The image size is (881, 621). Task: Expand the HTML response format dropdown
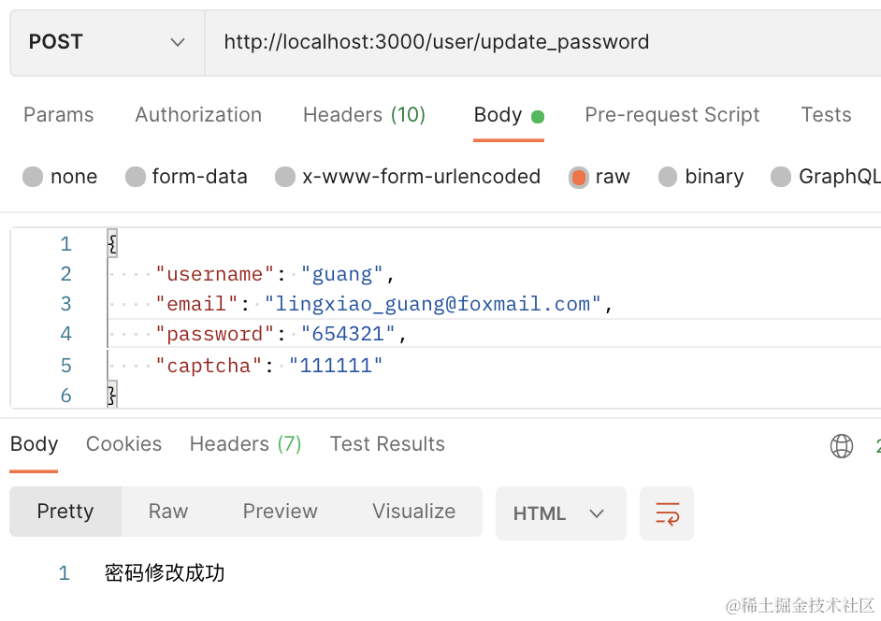pos(560,513)
